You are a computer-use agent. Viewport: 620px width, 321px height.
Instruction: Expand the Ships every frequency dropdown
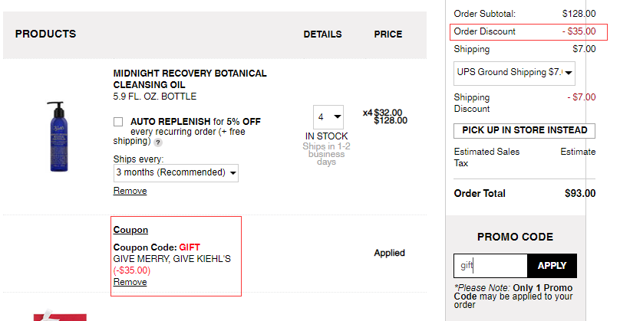(176, 173)
